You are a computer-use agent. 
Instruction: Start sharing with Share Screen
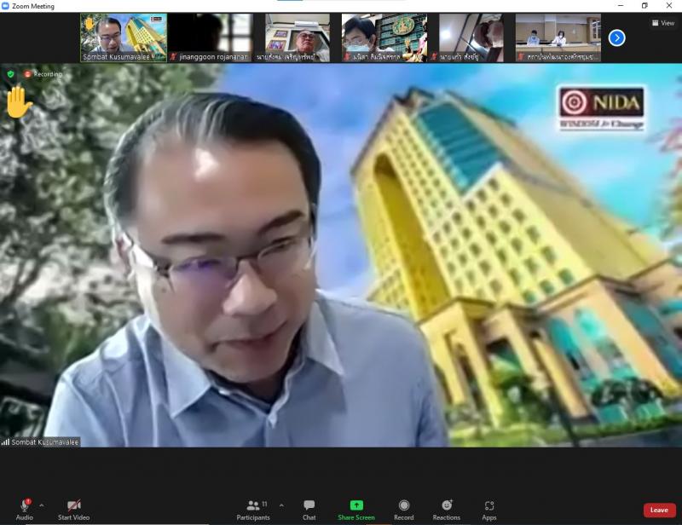click(x=356, y=510)
